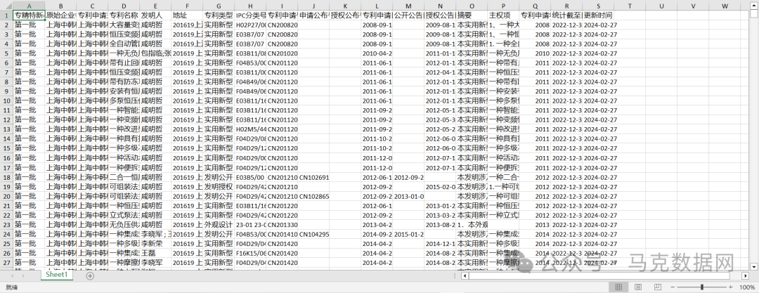Select cell 带有止回 in row 6
This screenshot has height=293, width=759.
tap(124, 63)
